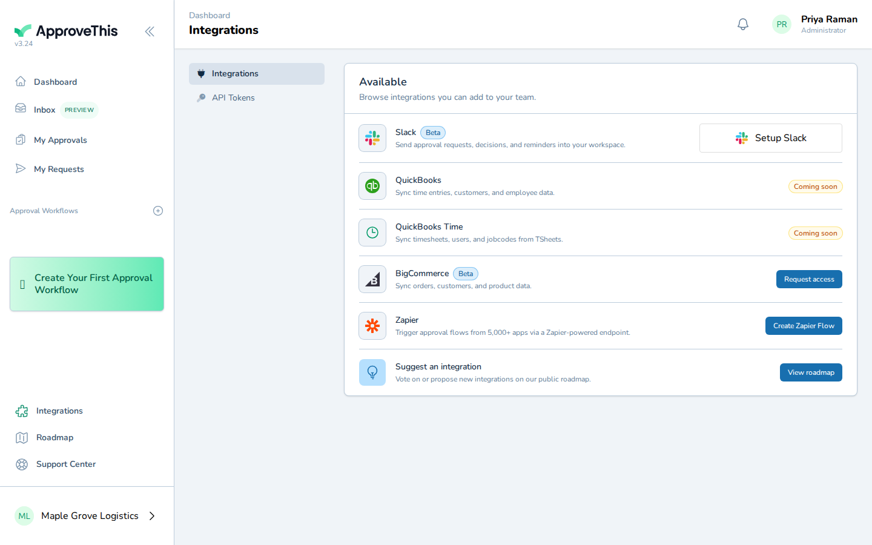Image resolution: width=872 pixels, height=545 pixels.
Task: Click the Beta badge next to BigCommerce
Action: coord(466,274)
